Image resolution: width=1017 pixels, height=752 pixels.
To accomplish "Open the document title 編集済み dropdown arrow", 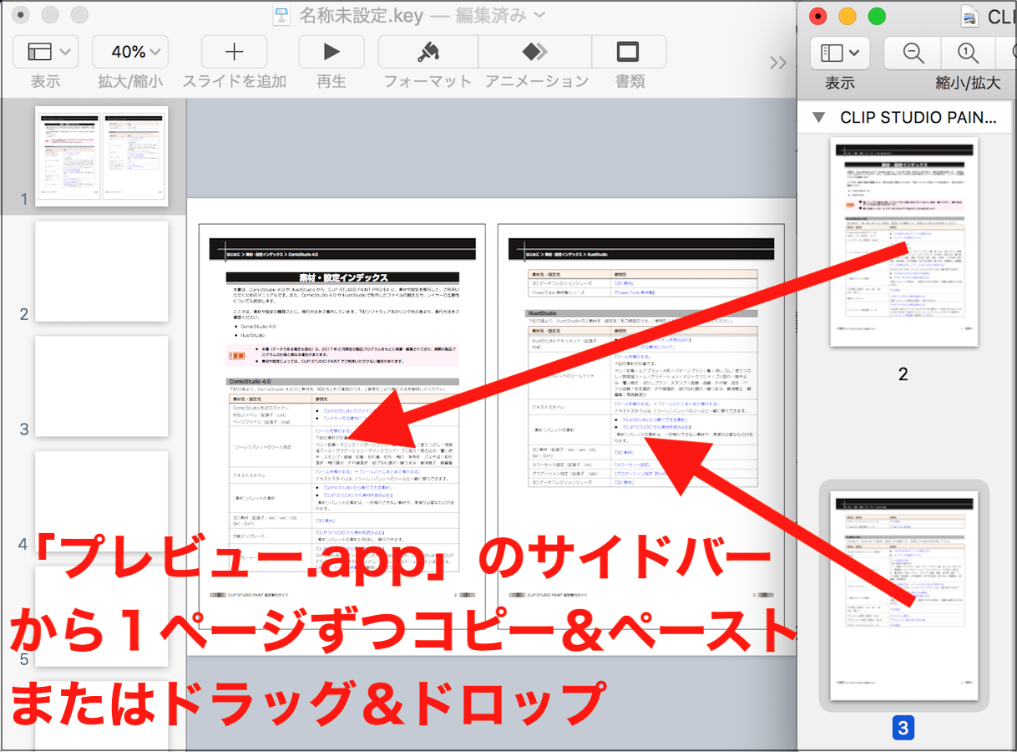I will click(x=539, y=14).
